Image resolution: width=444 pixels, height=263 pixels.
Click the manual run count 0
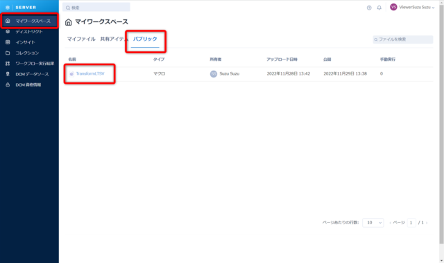click(382, 74)
